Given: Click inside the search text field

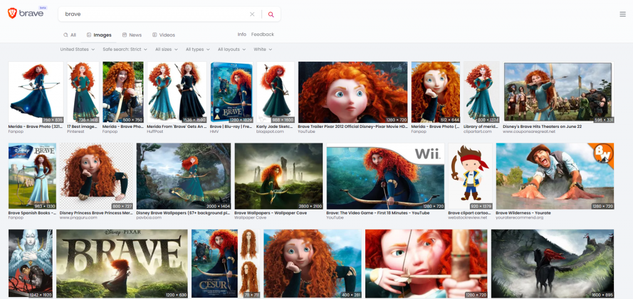Looking at the screenshot, I should click(x=155, y=14).
